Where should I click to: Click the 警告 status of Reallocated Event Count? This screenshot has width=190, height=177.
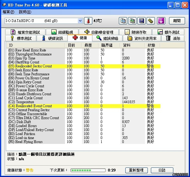tap(150, 106)
